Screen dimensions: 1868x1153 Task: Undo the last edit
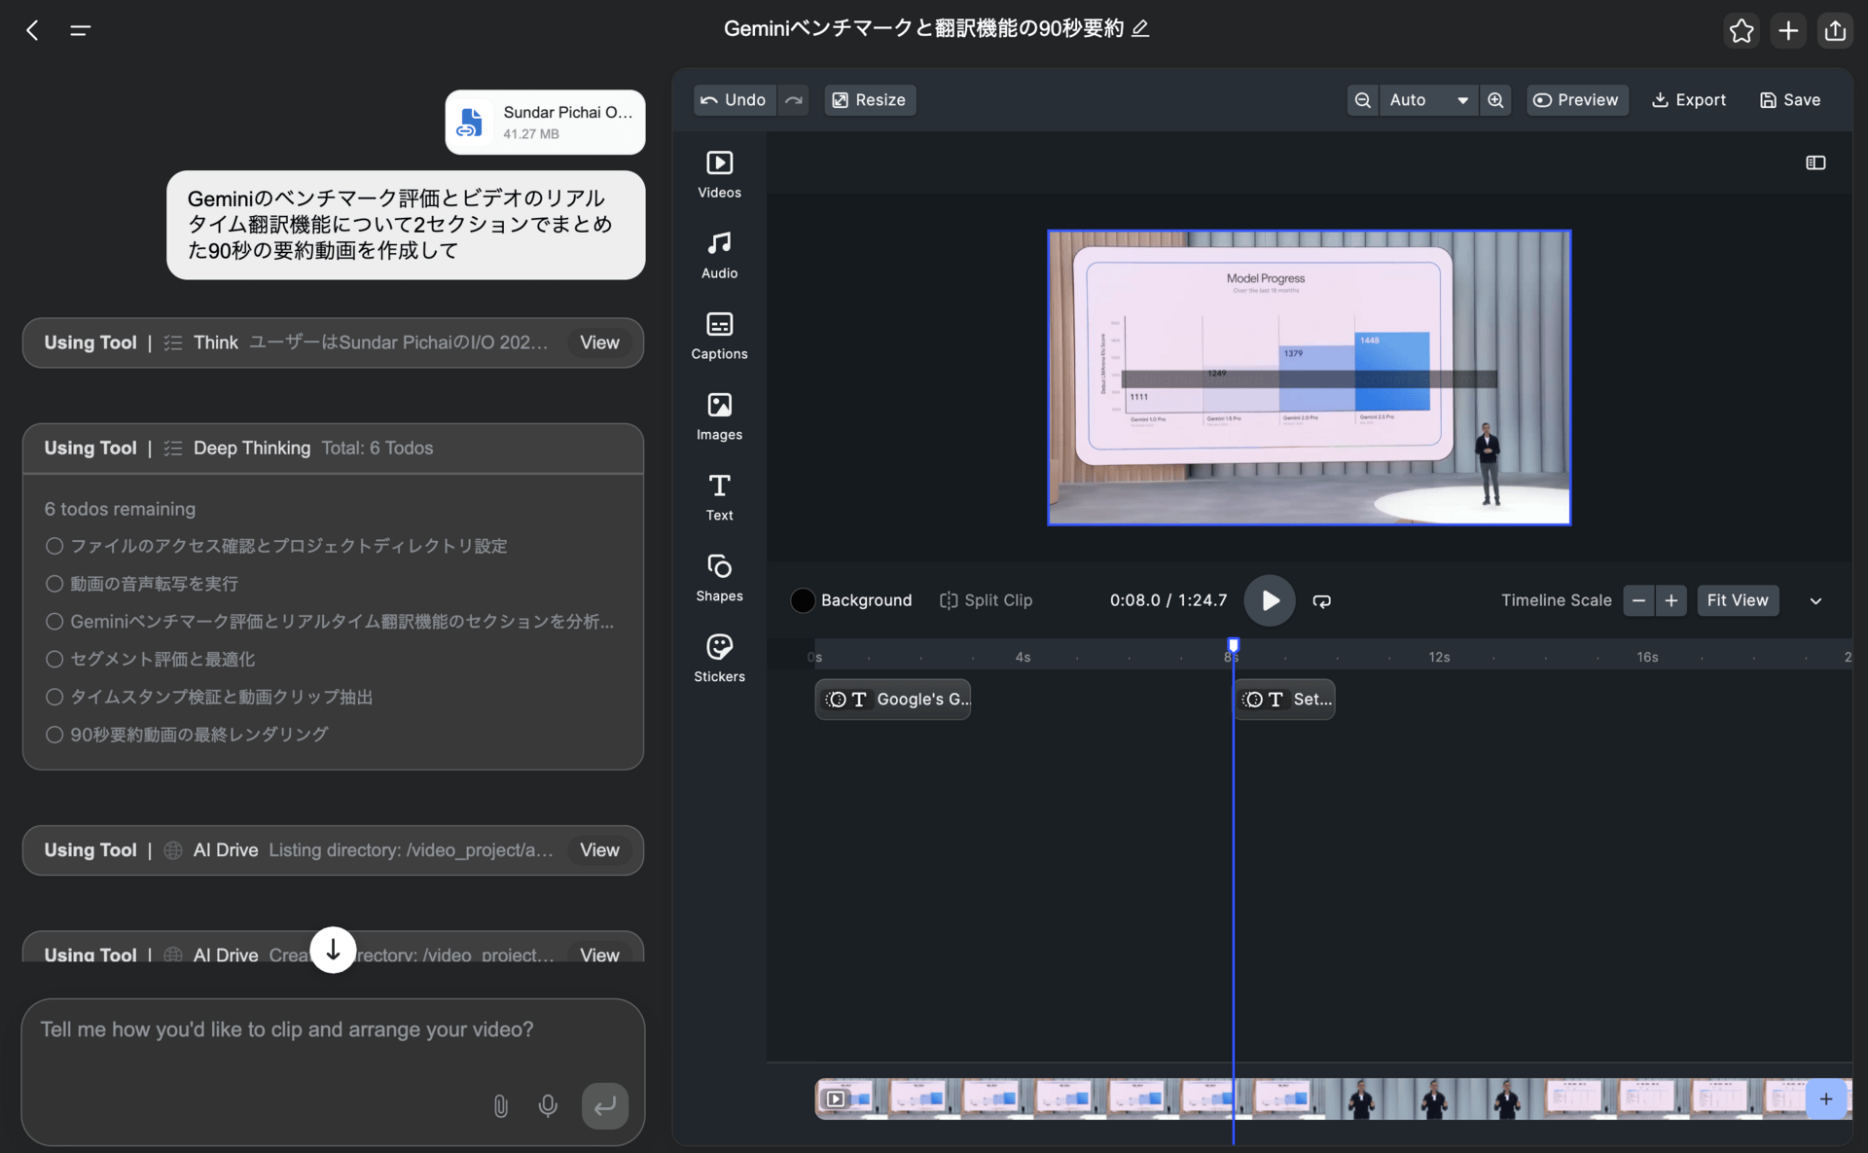[x=734, y=99]
